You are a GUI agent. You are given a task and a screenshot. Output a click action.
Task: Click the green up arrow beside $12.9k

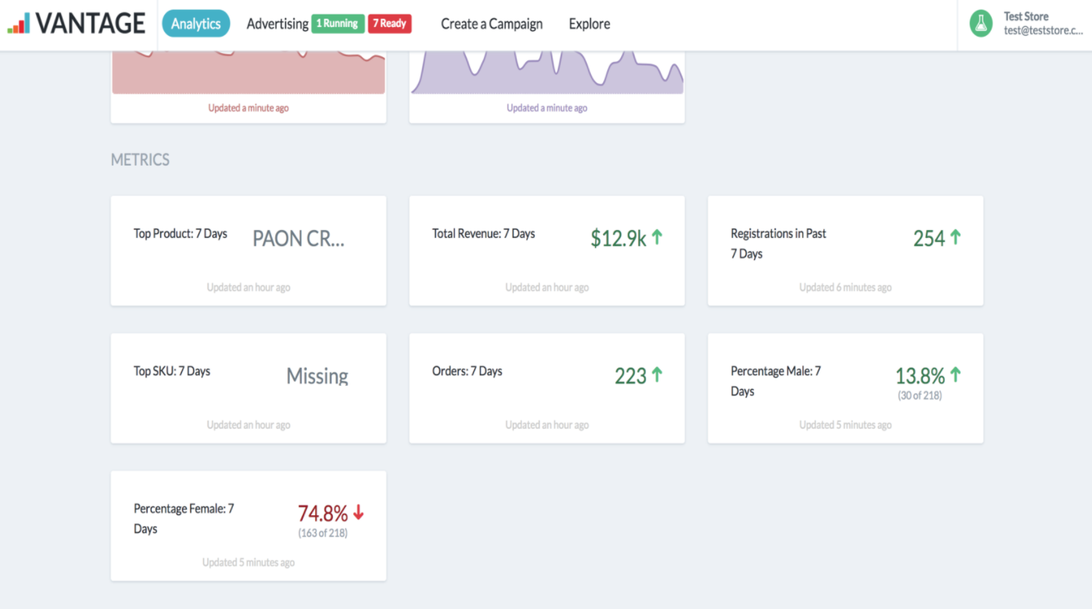657,237
